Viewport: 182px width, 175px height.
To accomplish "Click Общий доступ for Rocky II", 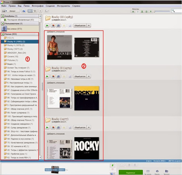I will pos(80,76).
